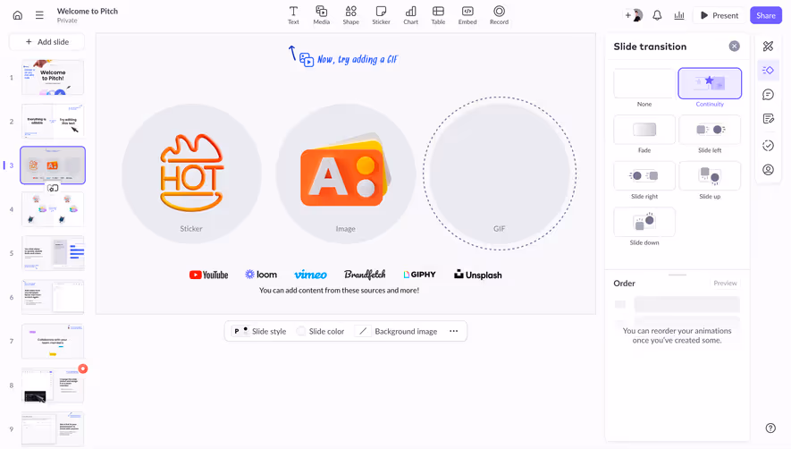
Task: Open the slide status sidebar icon
Action: coord(768,146)
